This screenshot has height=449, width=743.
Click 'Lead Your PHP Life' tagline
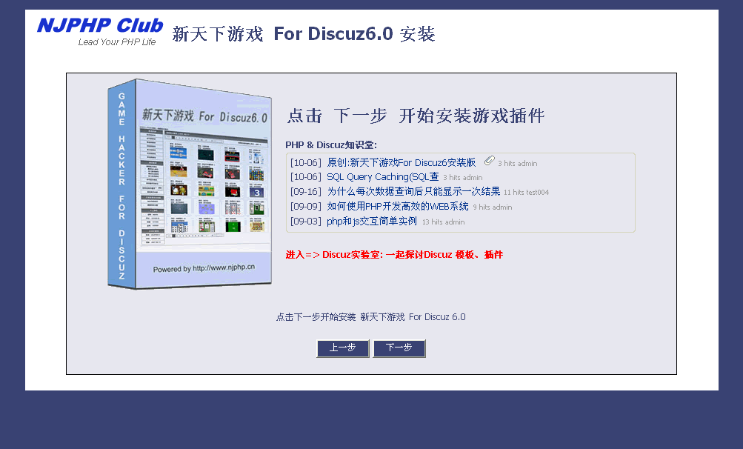pyautogui.click(x=117, y=42)
